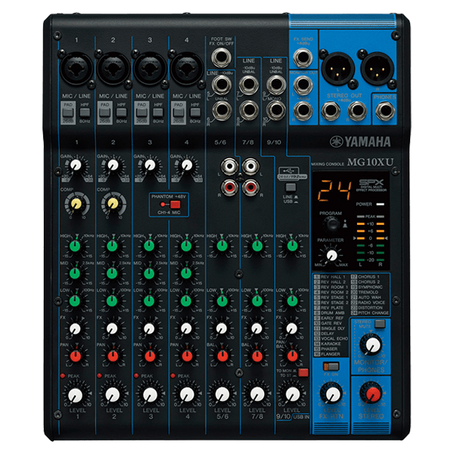Toggle the channel 2 HPF 80Hz switch
The image size is (454, 454).
[121, 110]
